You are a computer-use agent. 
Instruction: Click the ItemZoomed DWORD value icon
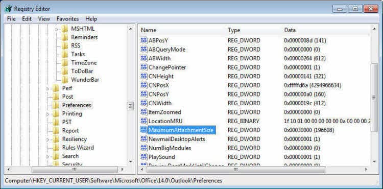(x=144, y=112)
